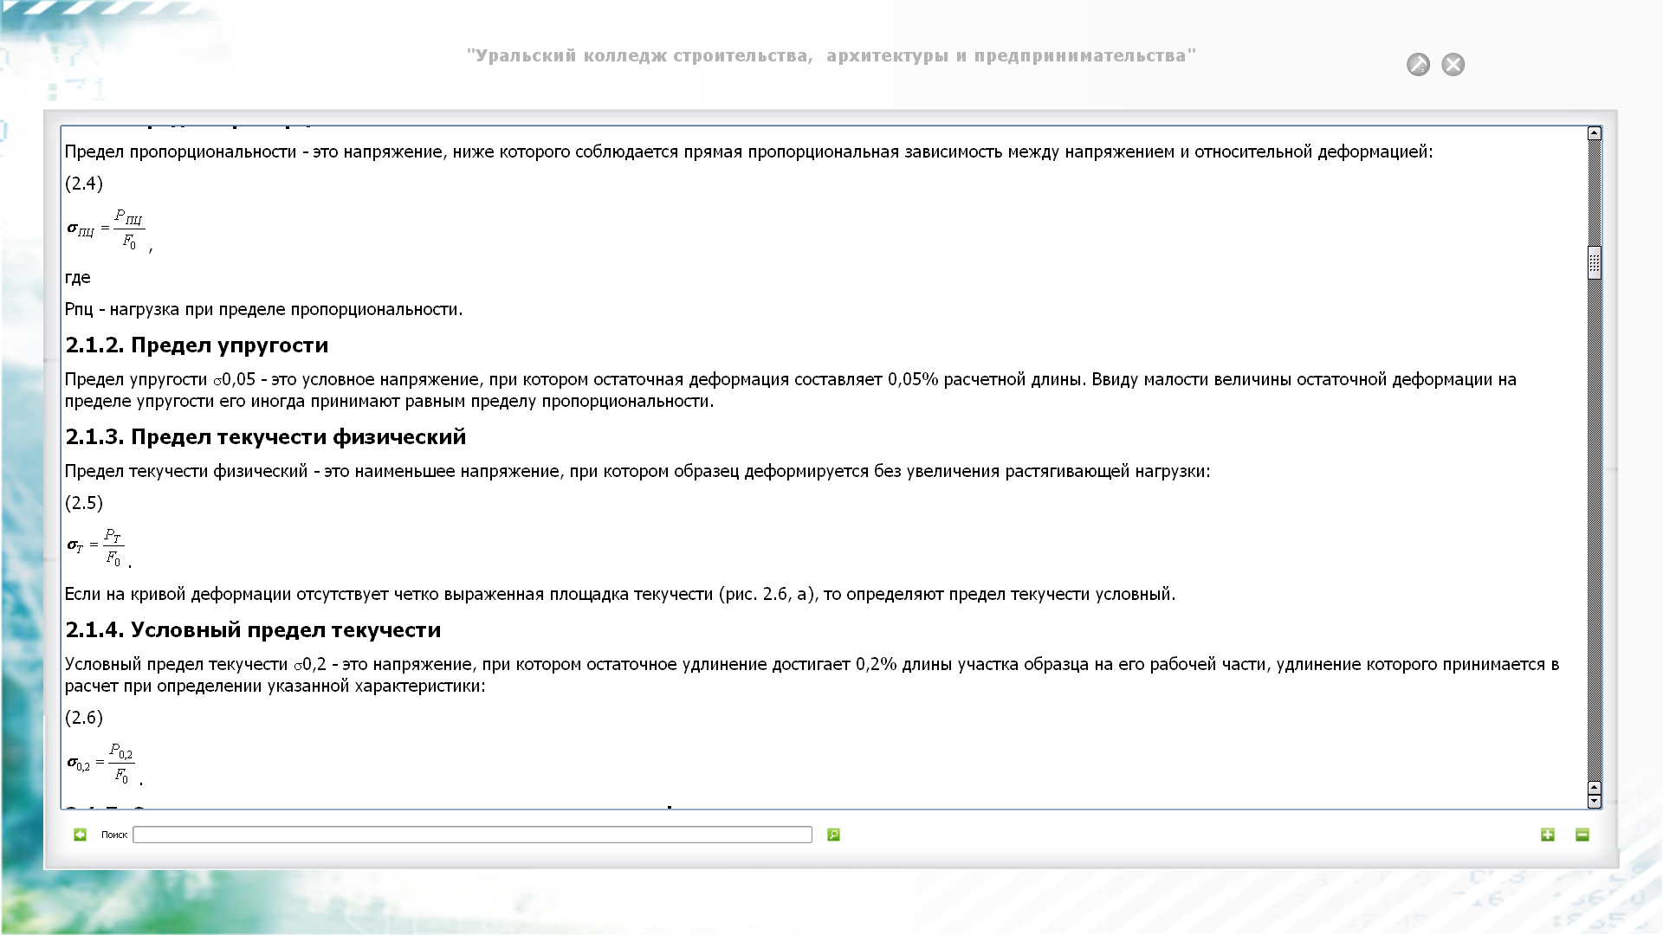This screenshot has height=935, width=1663.
Task: Click the down arrow at the scrollbar bottom
Action: pos(1595,802)
